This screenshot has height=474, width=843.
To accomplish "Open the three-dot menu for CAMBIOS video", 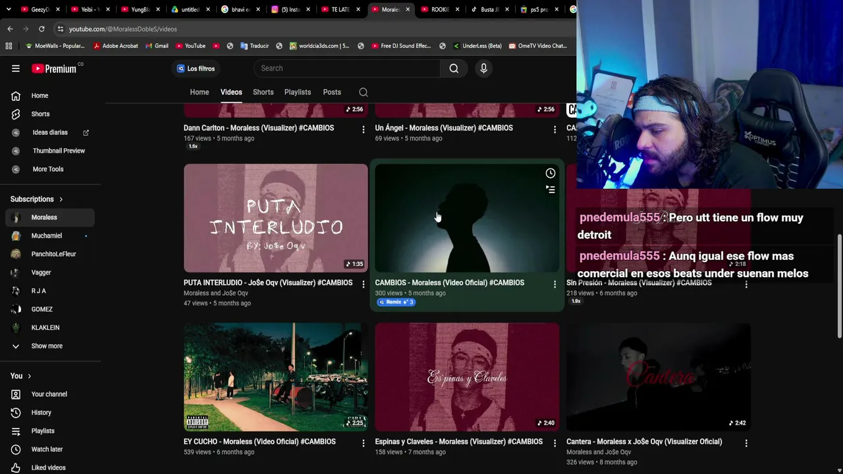I will (x=555, y=284).
